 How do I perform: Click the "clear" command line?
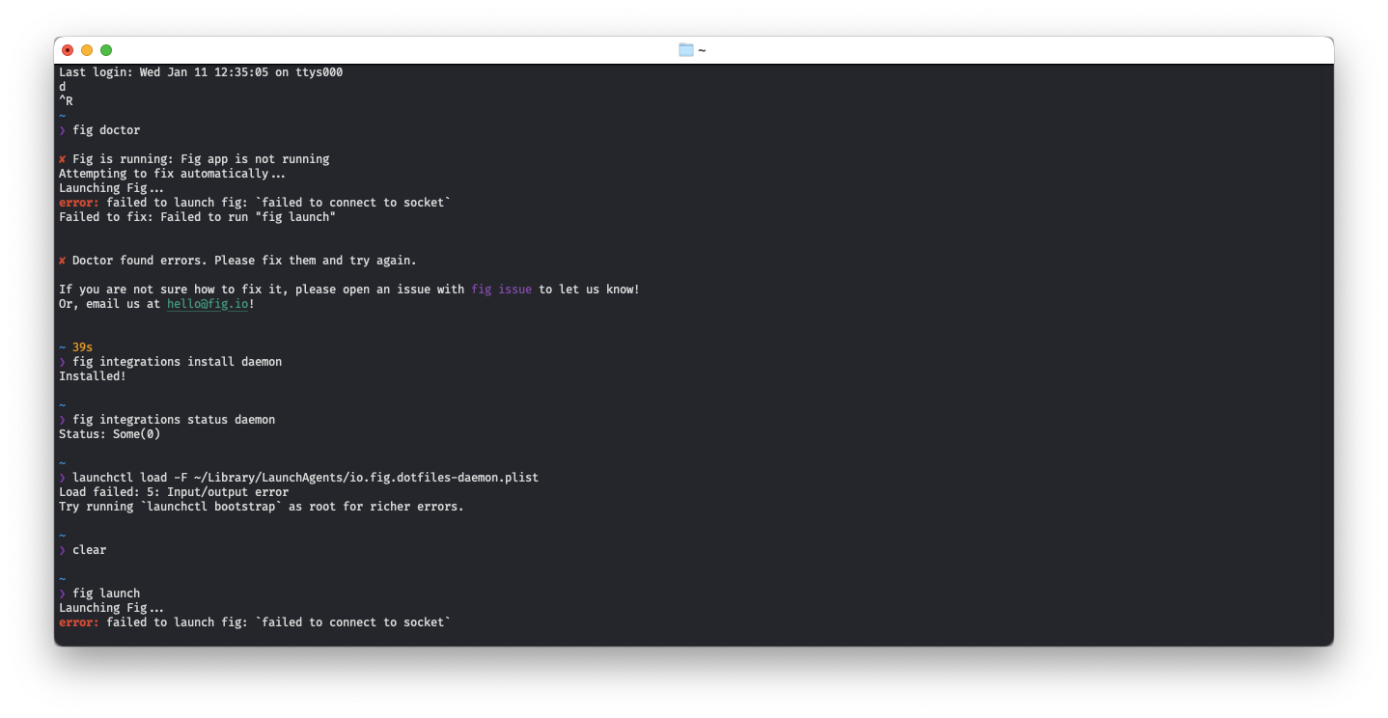click(89, 550)
